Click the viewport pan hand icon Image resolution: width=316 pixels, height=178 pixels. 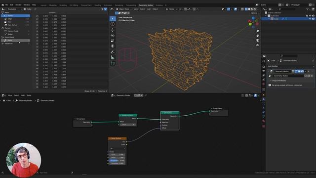point(257,36)
